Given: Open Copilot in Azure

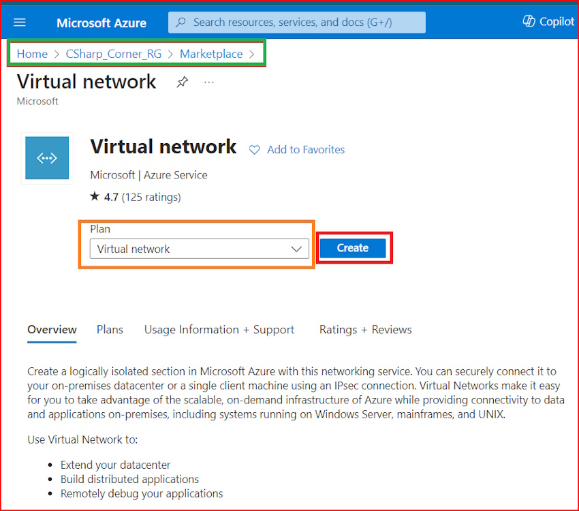Looking at the screenshot, I should [548, 21].
